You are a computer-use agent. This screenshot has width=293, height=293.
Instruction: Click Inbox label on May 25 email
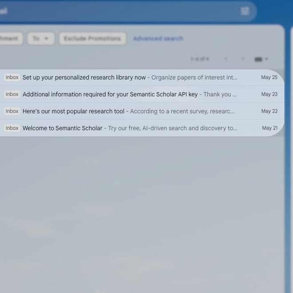(12, 77)
